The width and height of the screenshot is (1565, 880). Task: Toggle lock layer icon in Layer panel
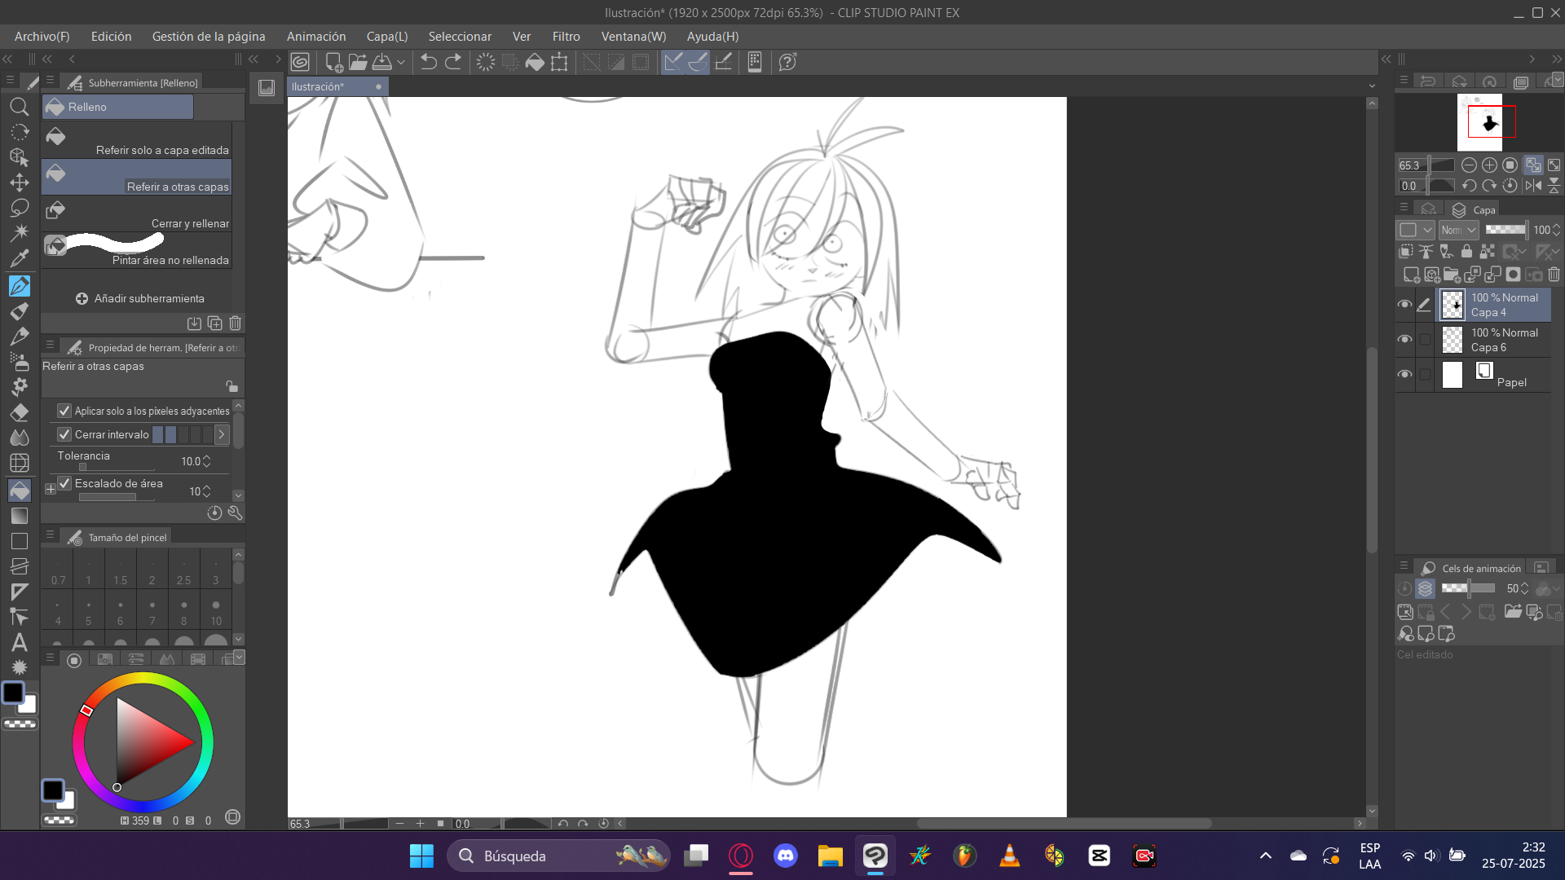pyautogui.click(x=1466, y=252)
